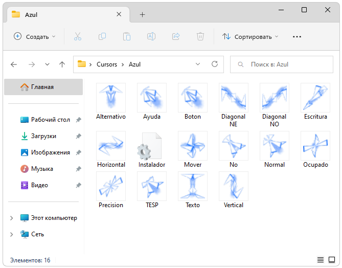Open address bar history dropdown
This screenshot has width=342, height=268.
198,64
